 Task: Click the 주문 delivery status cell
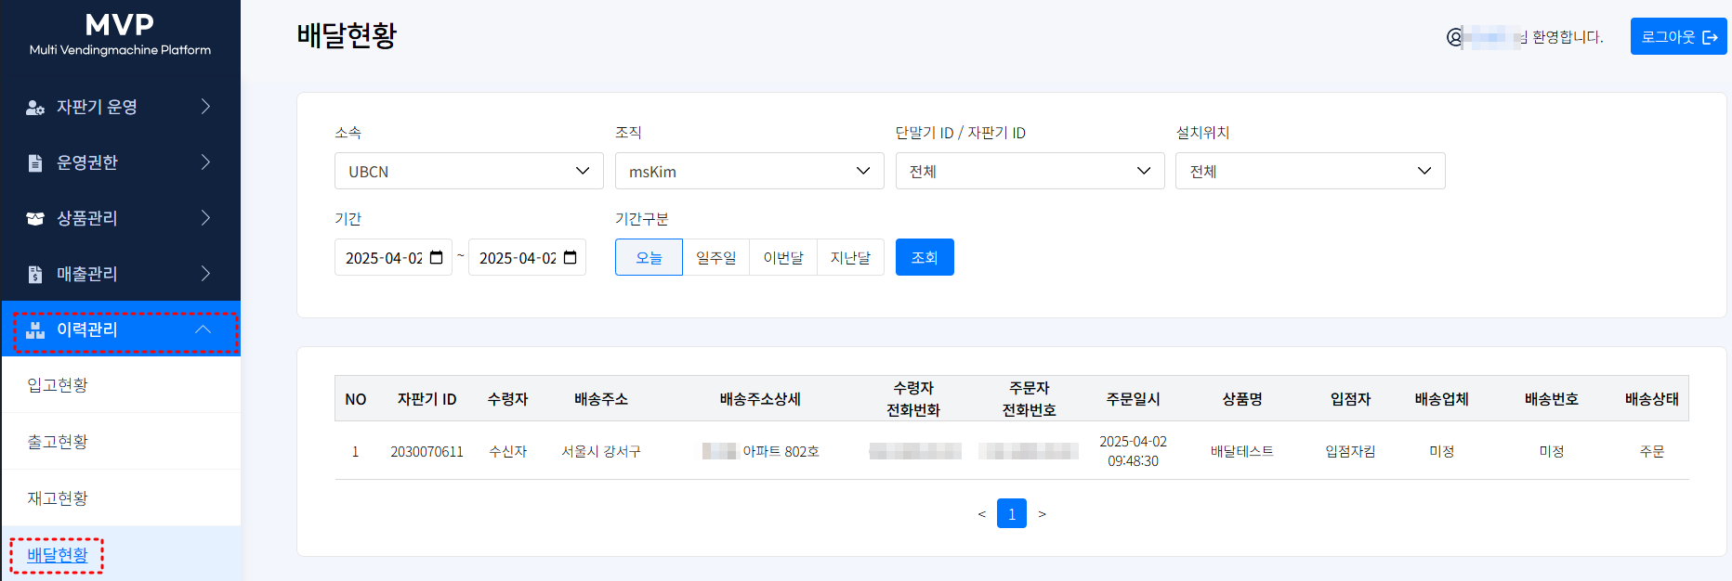click(x=1651, y=451)
